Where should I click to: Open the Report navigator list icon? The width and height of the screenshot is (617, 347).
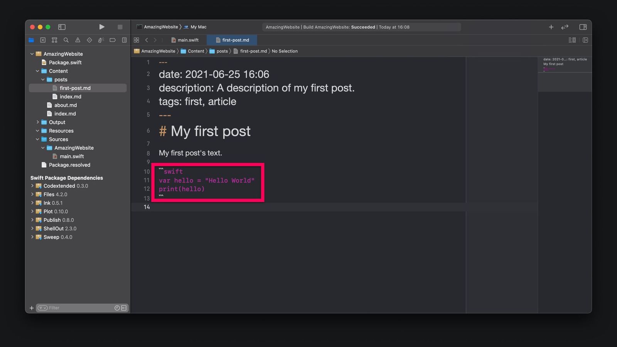124,40
